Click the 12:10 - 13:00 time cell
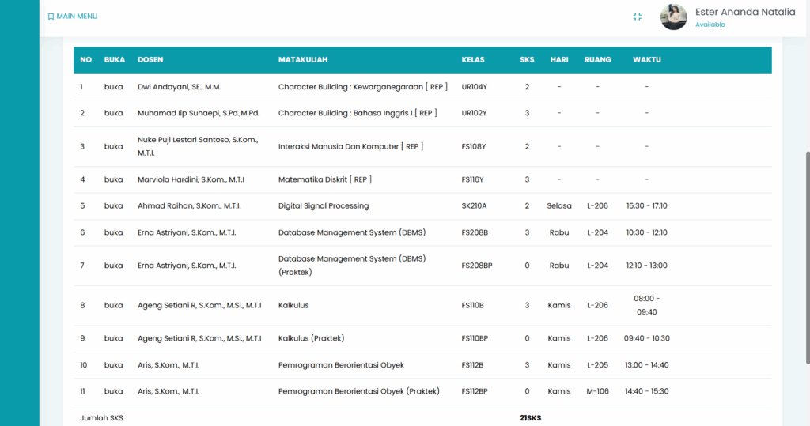The image size is (810, 426). coord(647,266)
